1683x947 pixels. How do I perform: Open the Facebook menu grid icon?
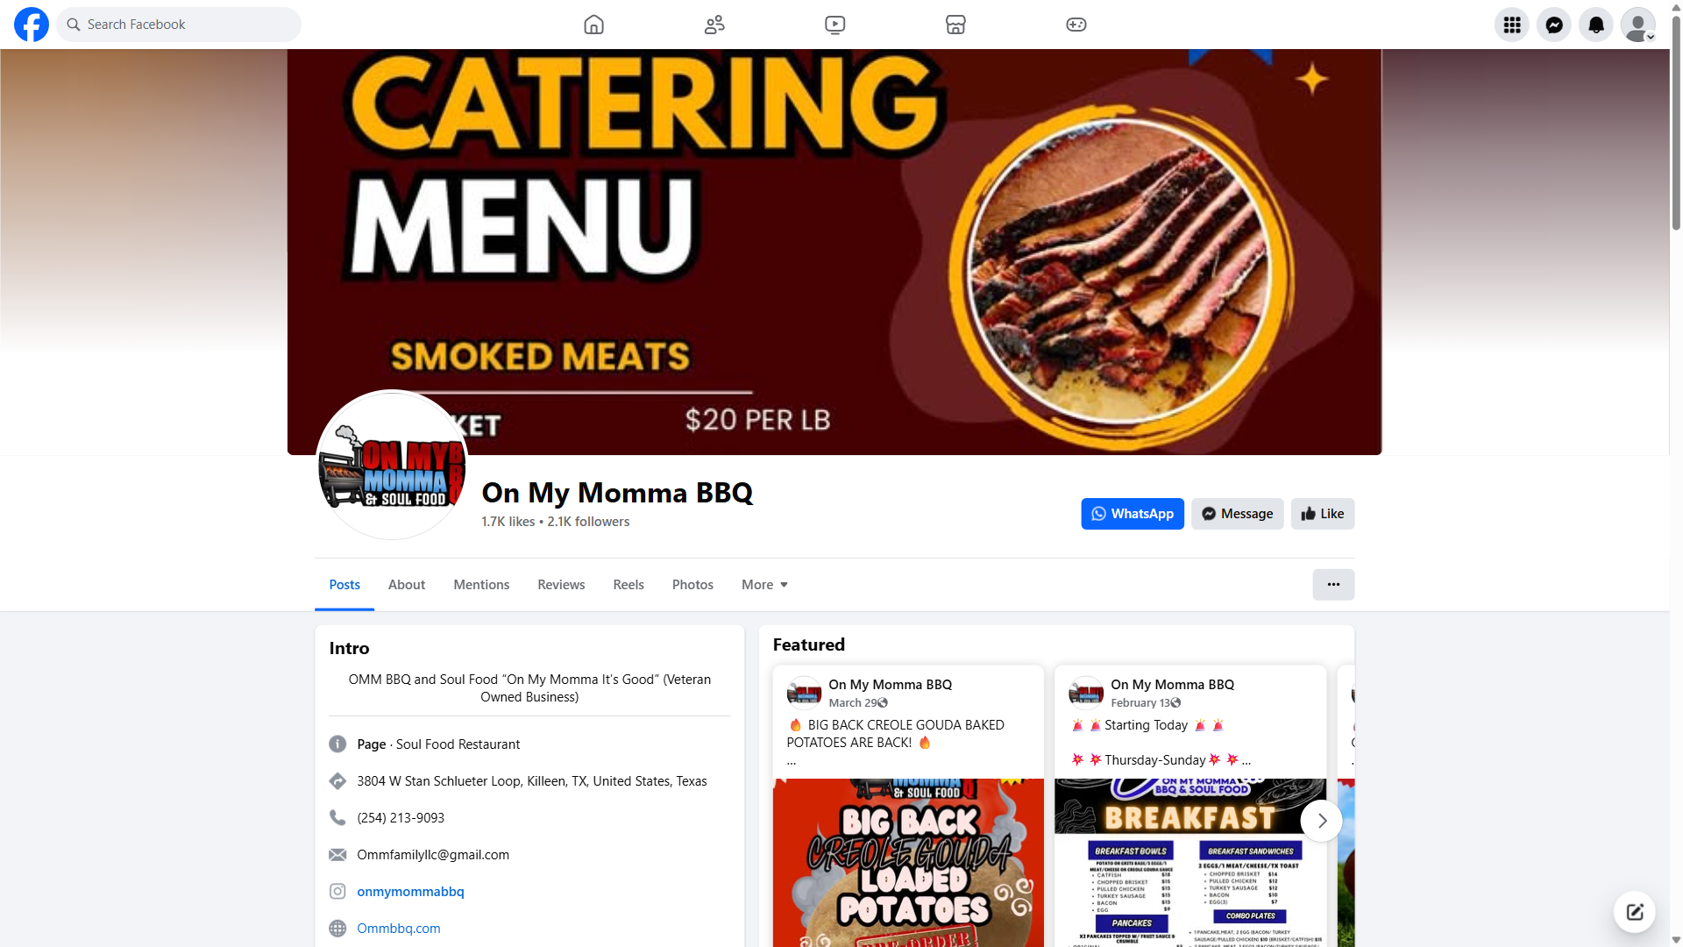[1511, 25]
